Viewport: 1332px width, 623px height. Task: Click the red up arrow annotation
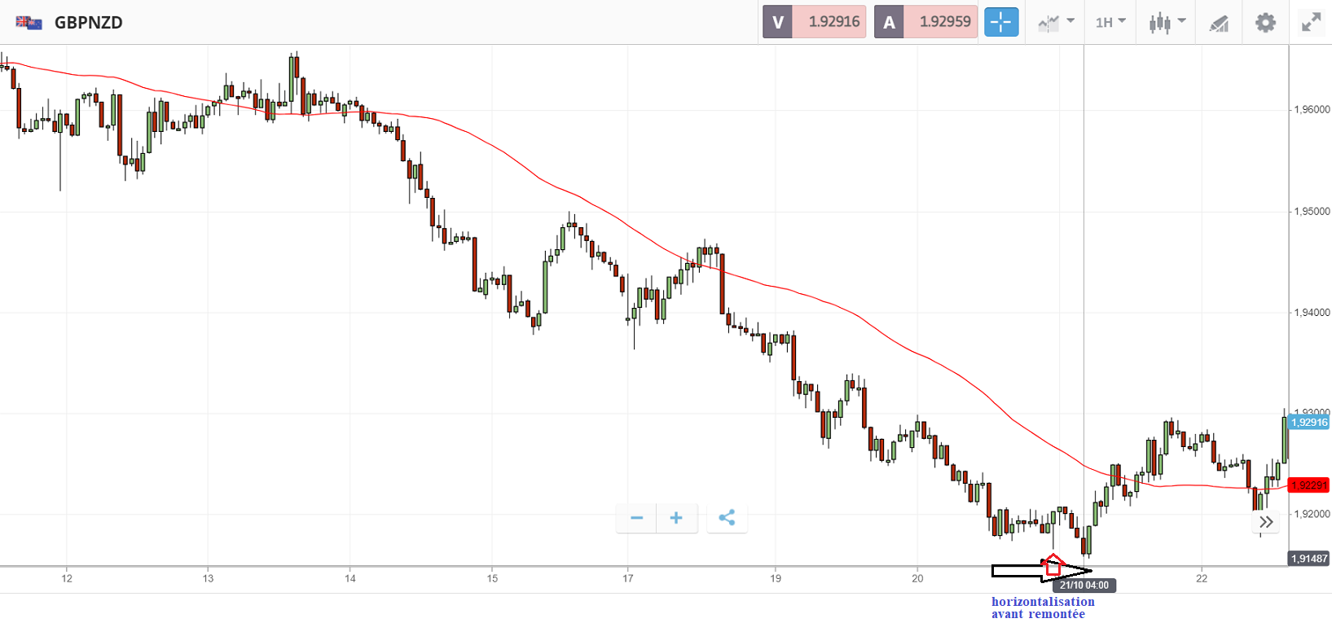pyautogui.click(x=1053, y=565)
